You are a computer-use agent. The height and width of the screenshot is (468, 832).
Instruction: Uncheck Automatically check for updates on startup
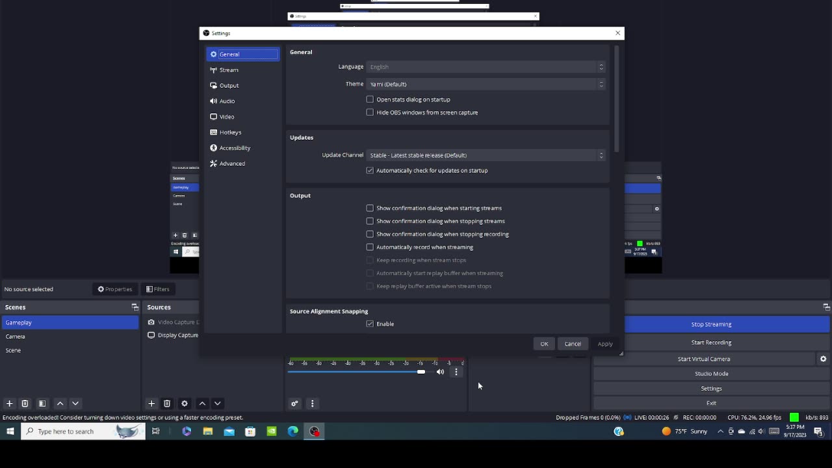pyautogui.click(x=370, y=170)
